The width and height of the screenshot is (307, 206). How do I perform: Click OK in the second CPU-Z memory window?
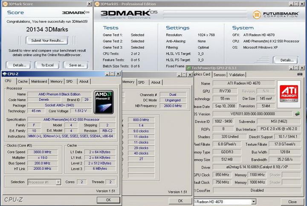click(x=180, y=201)
